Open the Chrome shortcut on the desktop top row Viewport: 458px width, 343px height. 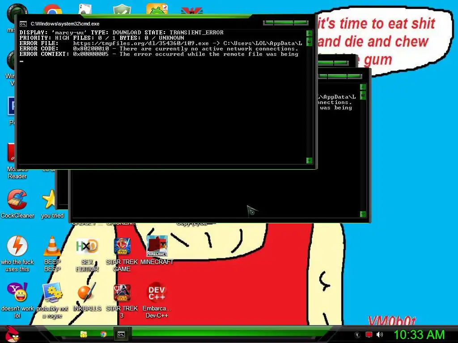(x=53, y=9)
